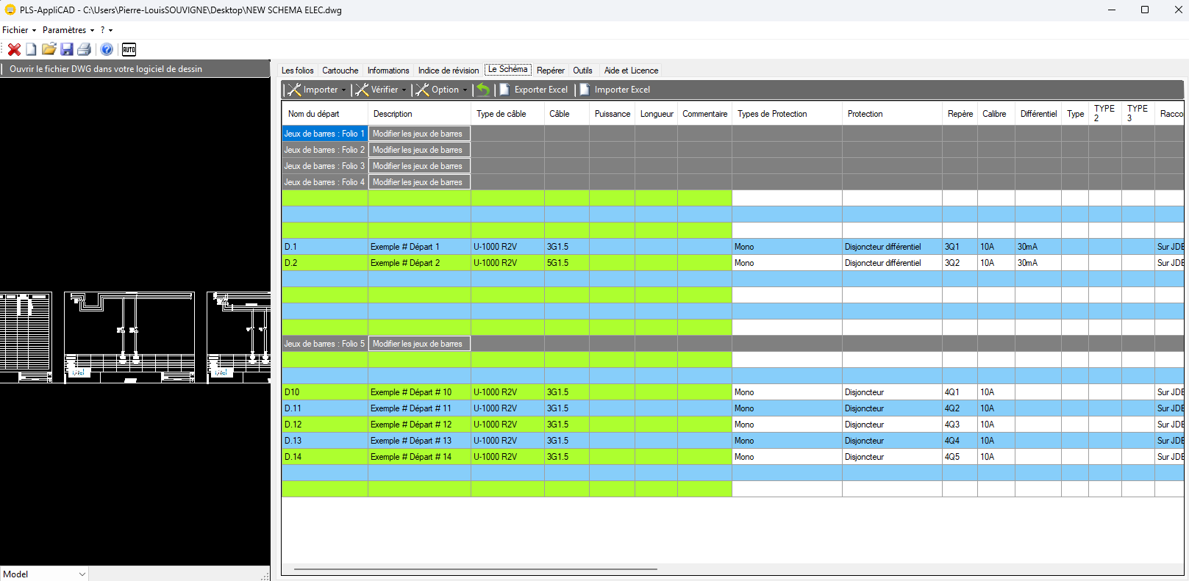Create a new blank document icon
This screenshot has height=581, width=1189.
coord(31,49)
